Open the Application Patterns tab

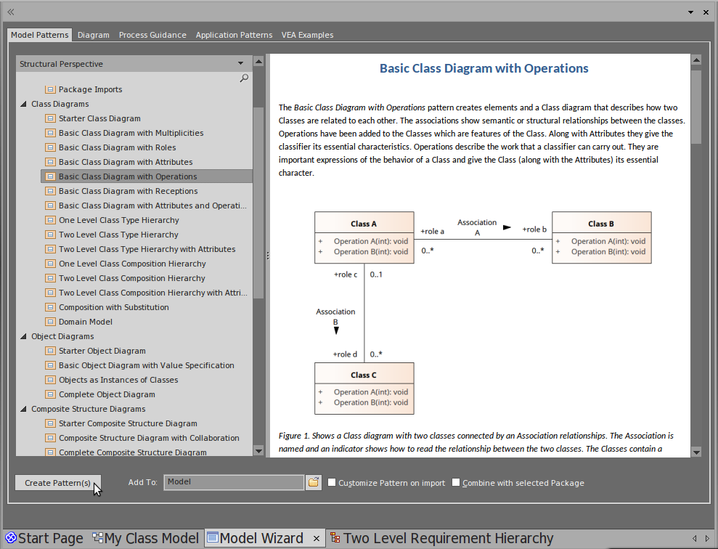click(234, 35)
